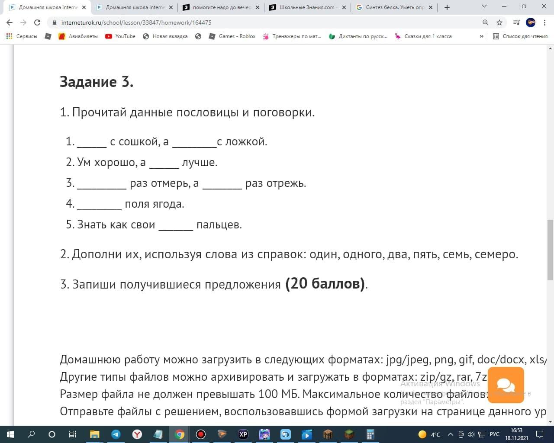This screenshot has width=554, height=443.
Task: Open the Авиабилеты bookmark
Action: [x=78, y=36]
